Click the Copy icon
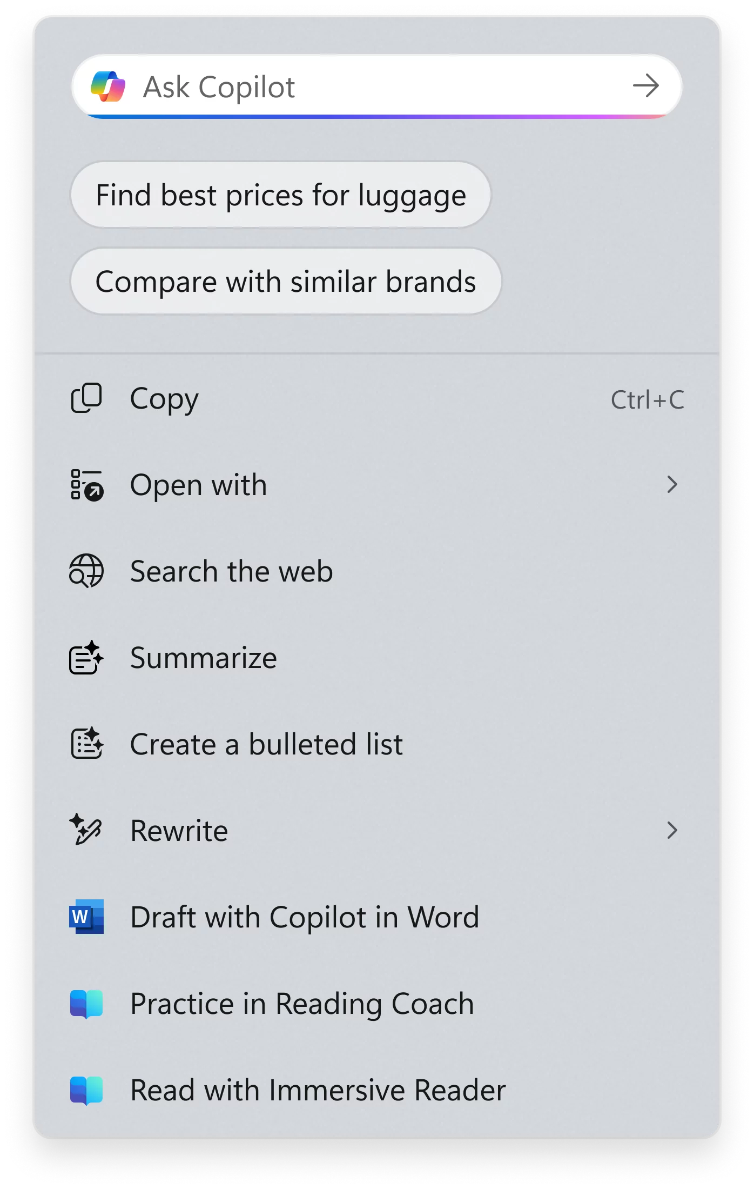Viewport: 754px width, 1189px height. click(86, 398)
